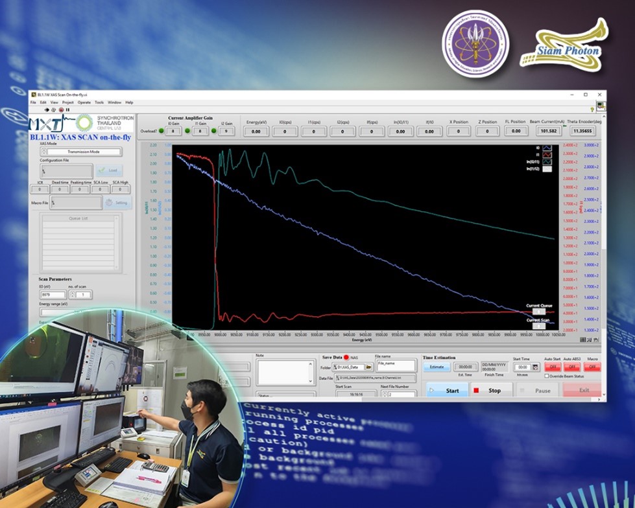Open the Help menu
This screenshot has width=635, height=508.
click(x=129, y=102)
